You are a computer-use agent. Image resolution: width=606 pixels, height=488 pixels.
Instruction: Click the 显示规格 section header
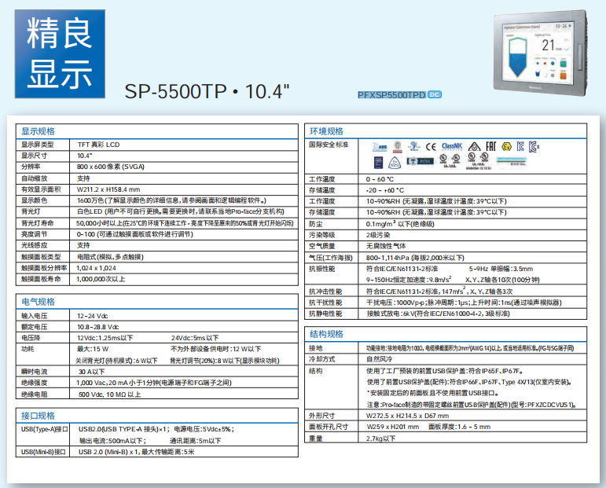point(38,131)
